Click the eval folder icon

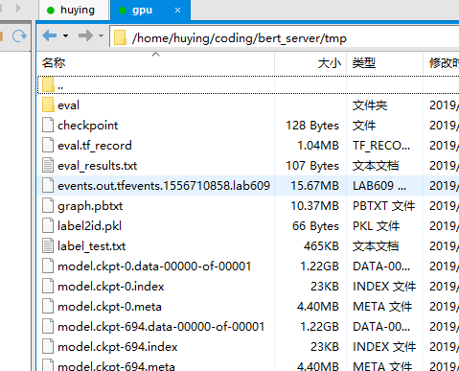[x=48, y=104]
